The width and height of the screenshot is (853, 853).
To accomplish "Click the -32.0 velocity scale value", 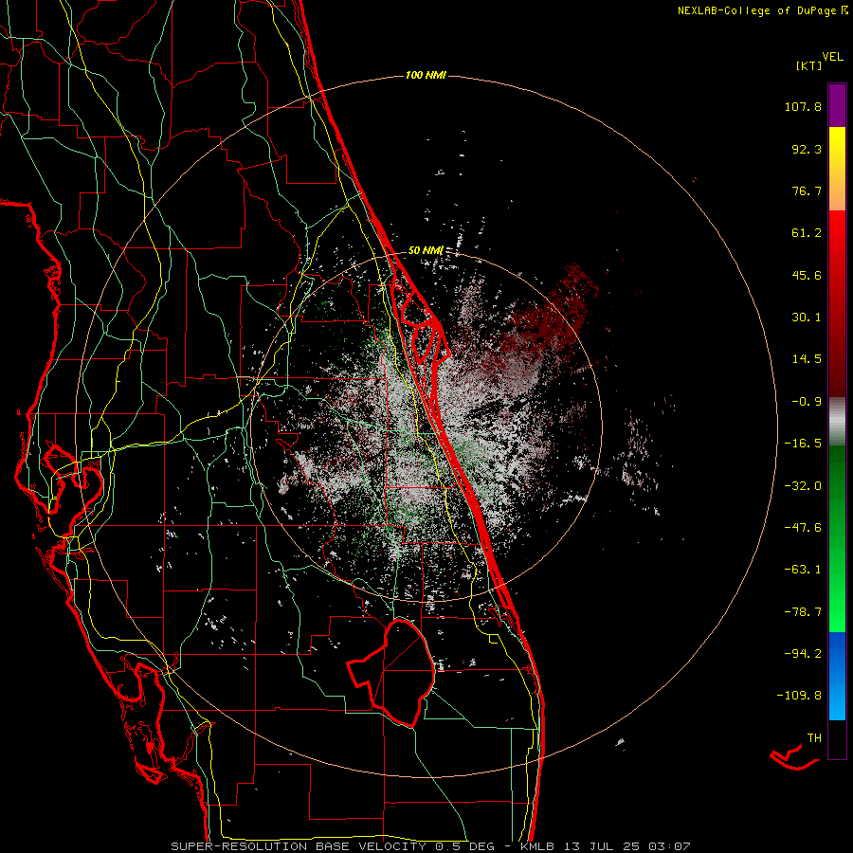I will click(x=803, y=486).
